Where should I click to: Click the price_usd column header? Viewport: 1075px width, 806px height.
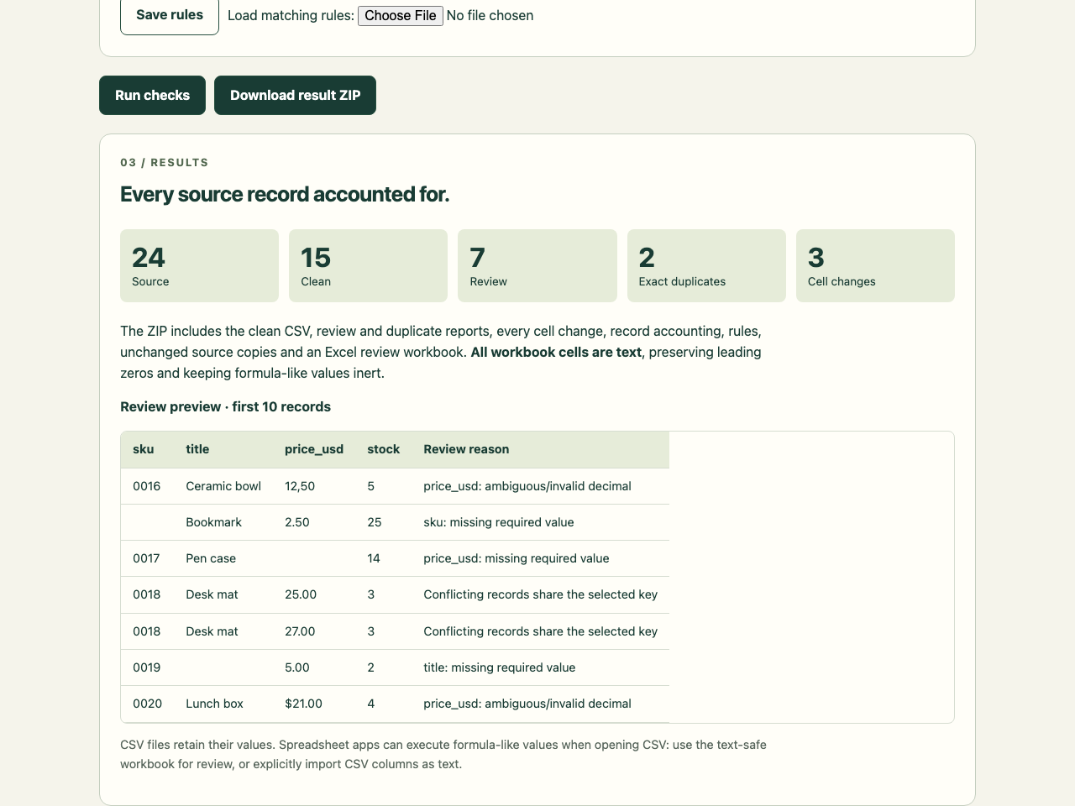coord(314,449)
